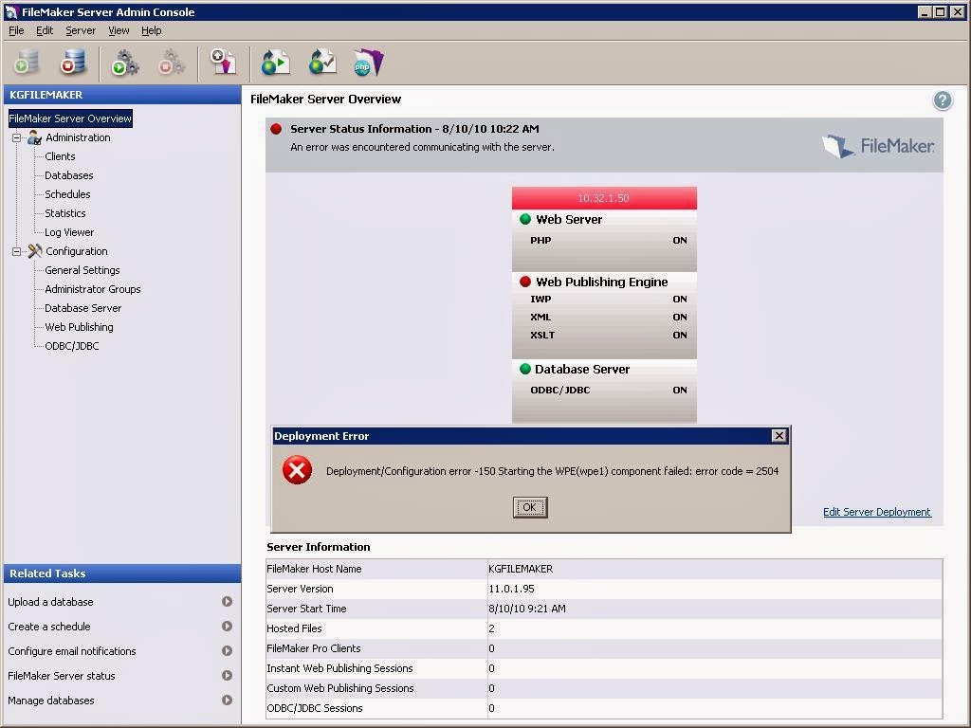Click the server version value 11.0.1.95
Viewport: 971px width, 728px height.
coord(511,589)
